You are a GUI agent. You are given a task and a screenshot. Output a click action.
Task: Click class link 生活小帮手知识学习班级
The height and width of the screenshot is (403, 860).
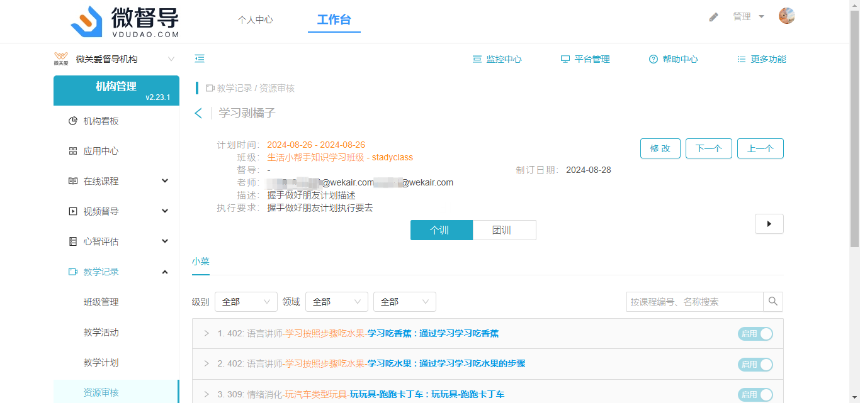(340, 157)
